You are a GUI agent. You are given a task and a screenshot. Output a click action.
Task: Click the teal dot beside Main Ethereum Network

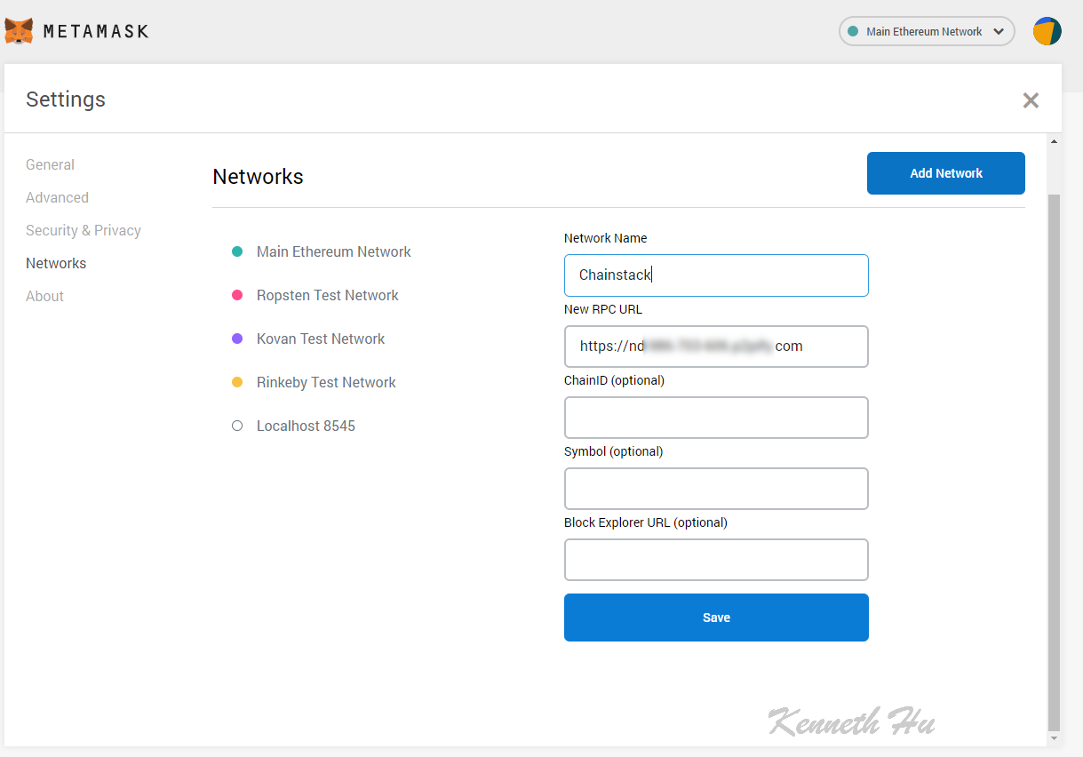tap(237, 251)
